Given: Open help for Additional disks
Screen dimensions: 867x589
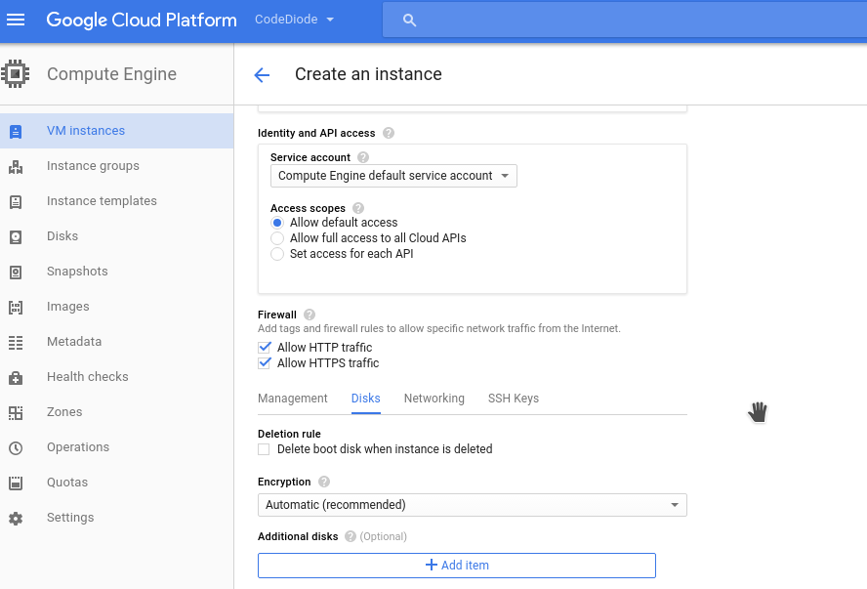Looking at the screenshot, I should pos(350,536).
